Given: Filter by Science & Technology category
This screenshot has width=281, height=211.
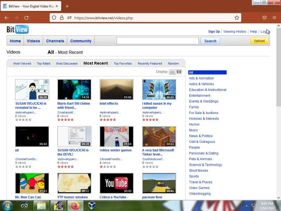Looking at the screenshot, I should click(x=206, y=165).
